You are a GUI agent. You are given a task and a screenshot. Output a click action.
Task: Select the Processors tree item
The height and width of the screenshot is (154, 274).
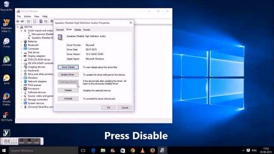33,89
